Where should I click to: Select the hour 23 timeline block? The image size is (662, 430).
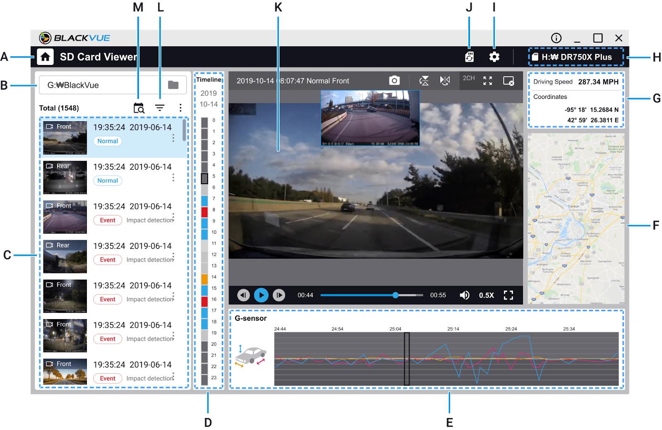[x=204, y=380]
